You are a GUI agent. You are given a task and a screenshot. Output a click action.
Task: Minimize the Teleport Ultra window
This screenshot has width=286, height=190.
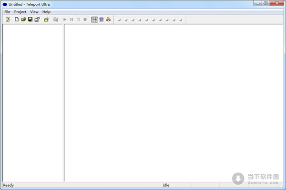[258, 3]
